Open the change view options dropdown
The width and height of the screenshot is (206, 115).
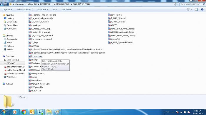pos(191,9)
